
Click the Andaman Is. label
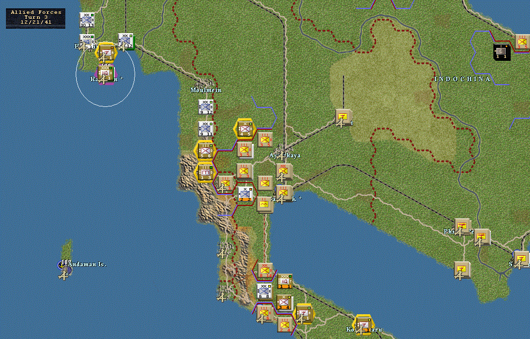[x=87, y=264]
